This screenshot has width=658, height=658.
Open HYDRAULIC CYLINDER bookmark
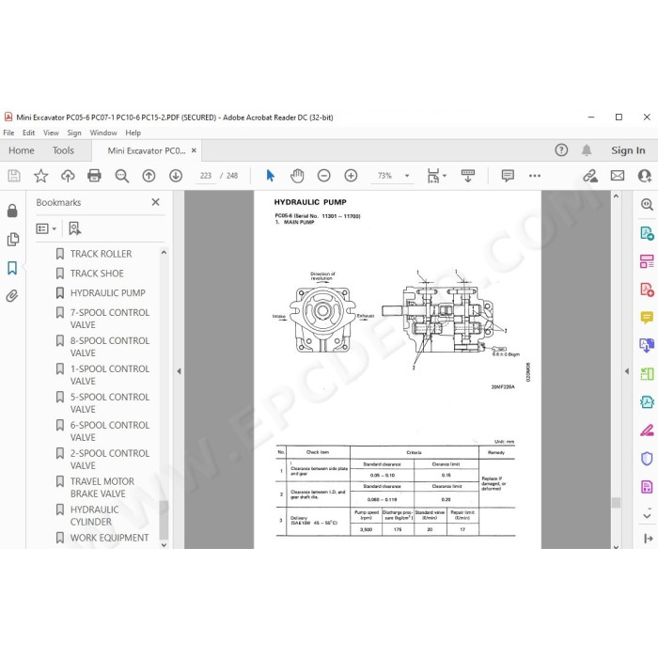tap(94, 515)
